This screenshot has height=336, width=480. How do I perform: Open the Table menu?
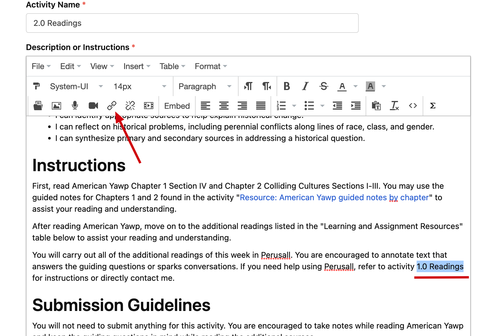pyautogui.click(x=172, y=66)
